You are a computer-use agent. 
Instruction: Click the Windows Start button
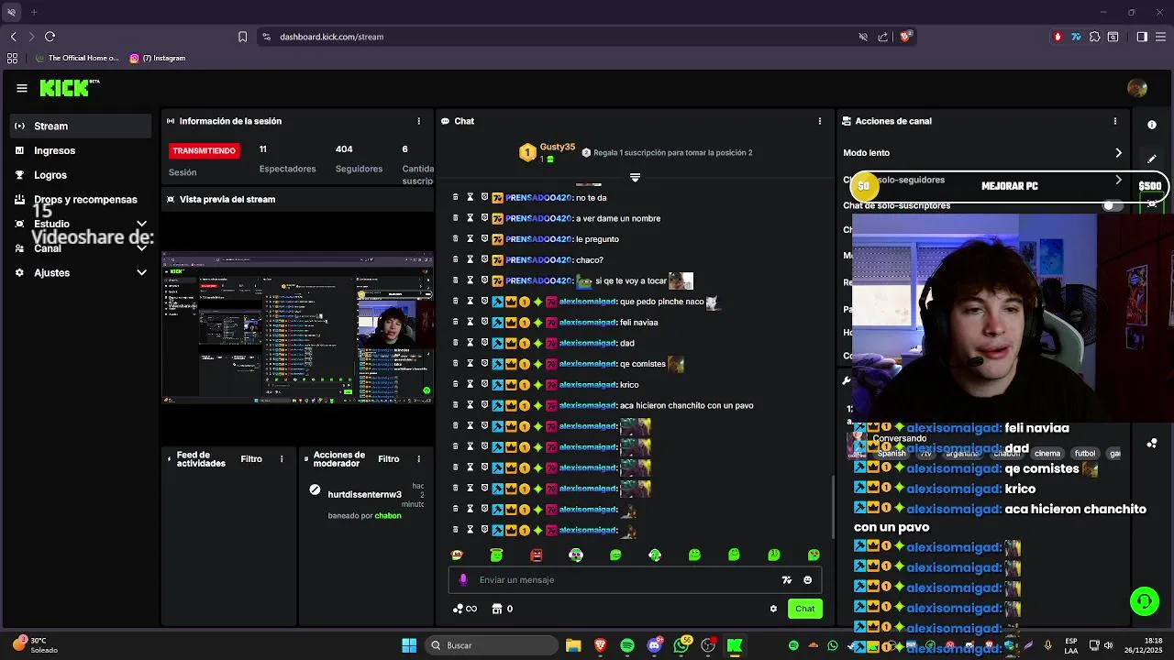click(409, 645)
